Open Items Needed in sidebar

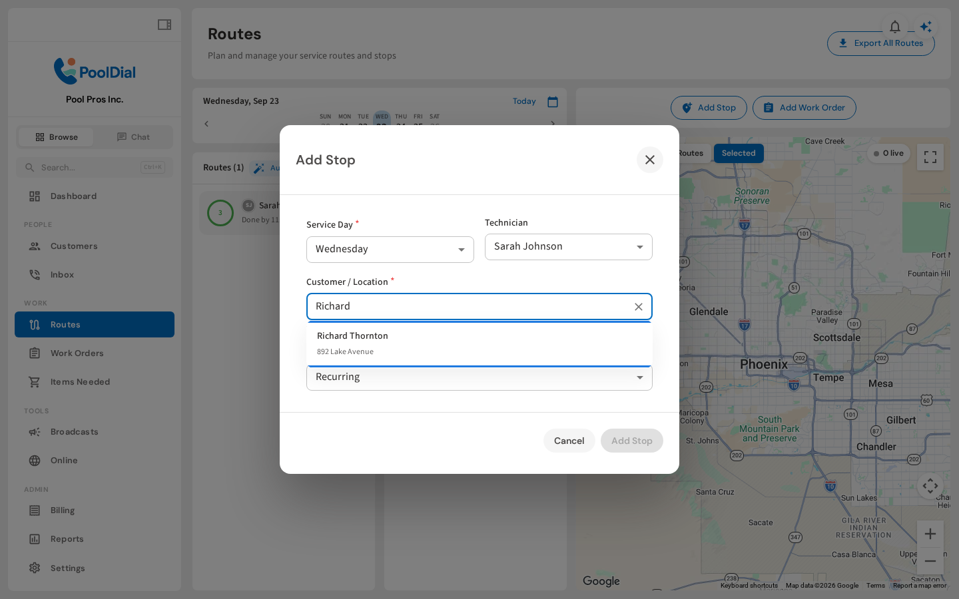[x=95, y=382]
